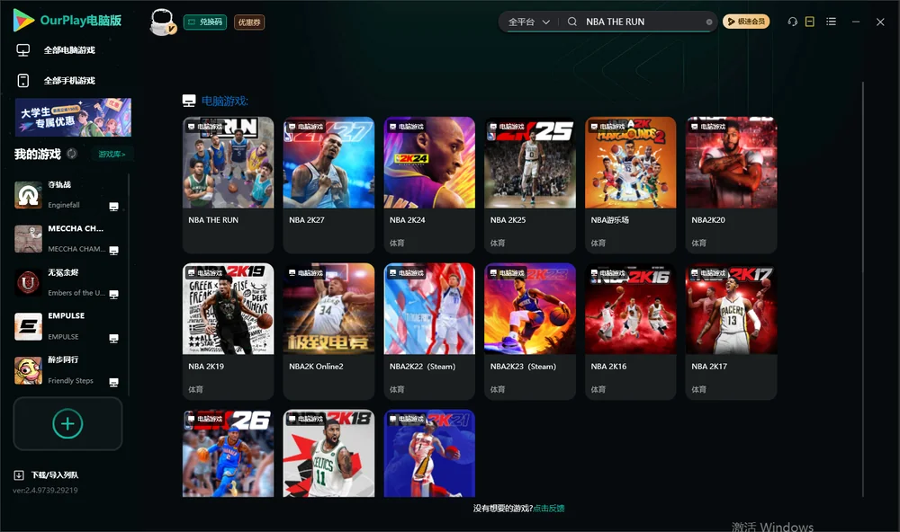Viewport: 900px width, 532px height.
Task: Click the PC icon in the EMPULSE row
Action: (113, 338)
